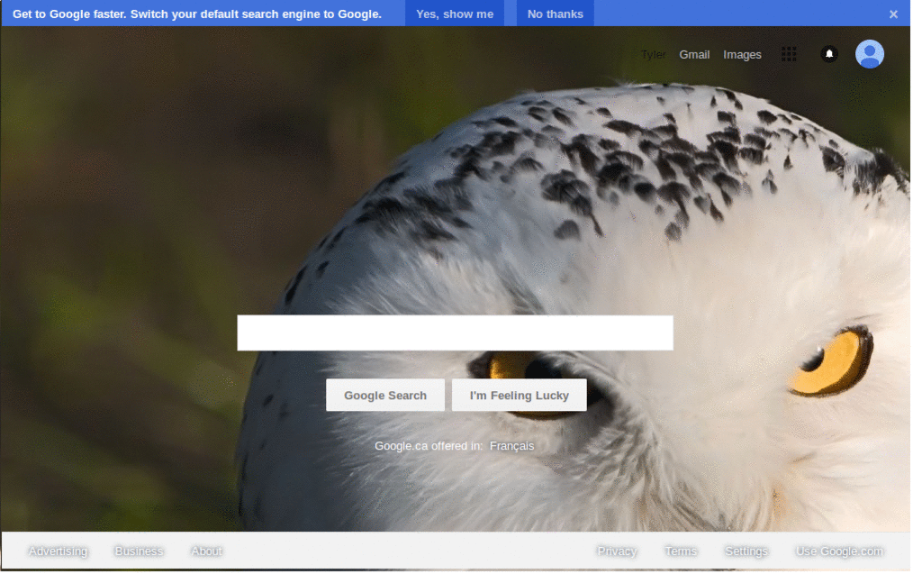This screenshot has height=583, width=922.
Task: Open Google Images from the header
Action: [x=742, y=54]
